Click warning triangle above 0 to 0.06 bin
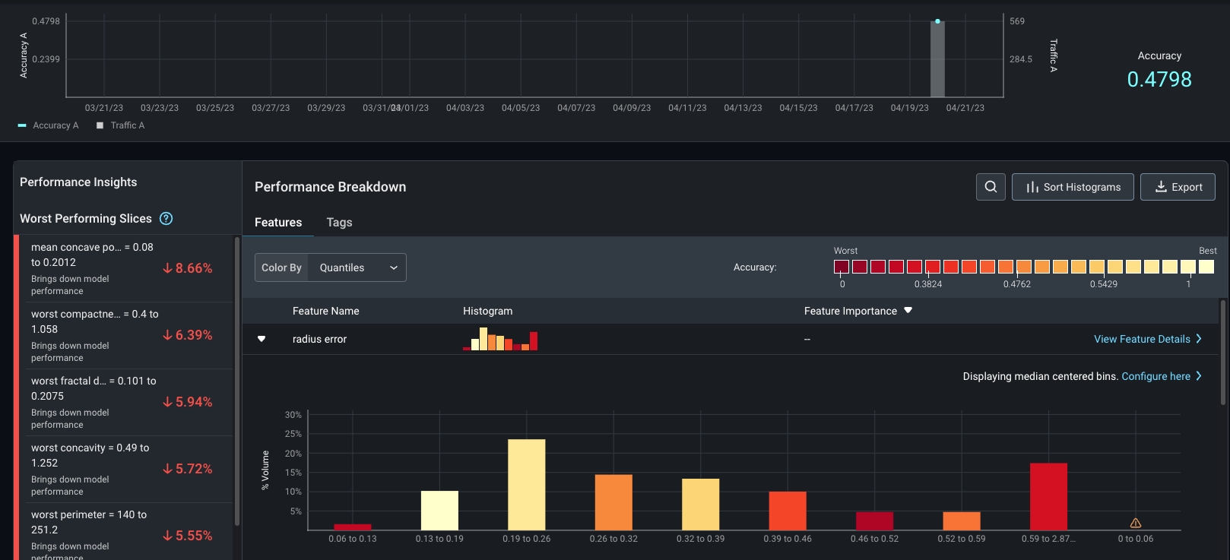 click(x=1136, y=523)
